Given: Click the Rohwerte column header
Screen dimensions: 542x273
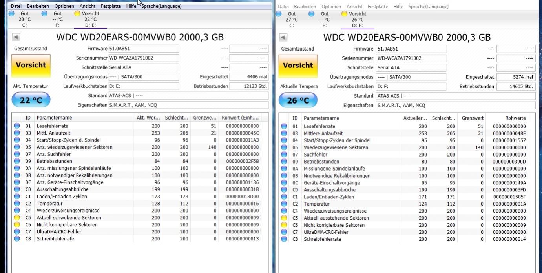Looking at the screenshot, I should (x=507, y=118).
